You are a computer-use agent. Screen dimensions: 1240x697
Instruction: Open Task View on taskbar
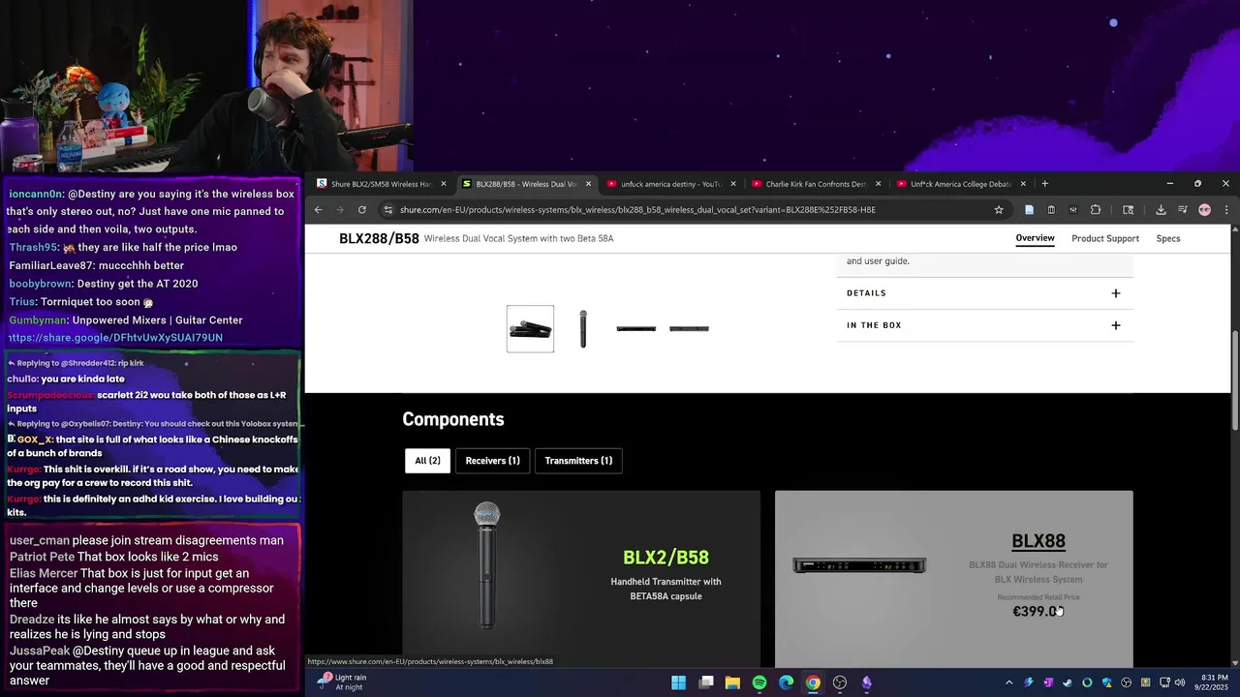pyautogui.click(x=706, y=682)
